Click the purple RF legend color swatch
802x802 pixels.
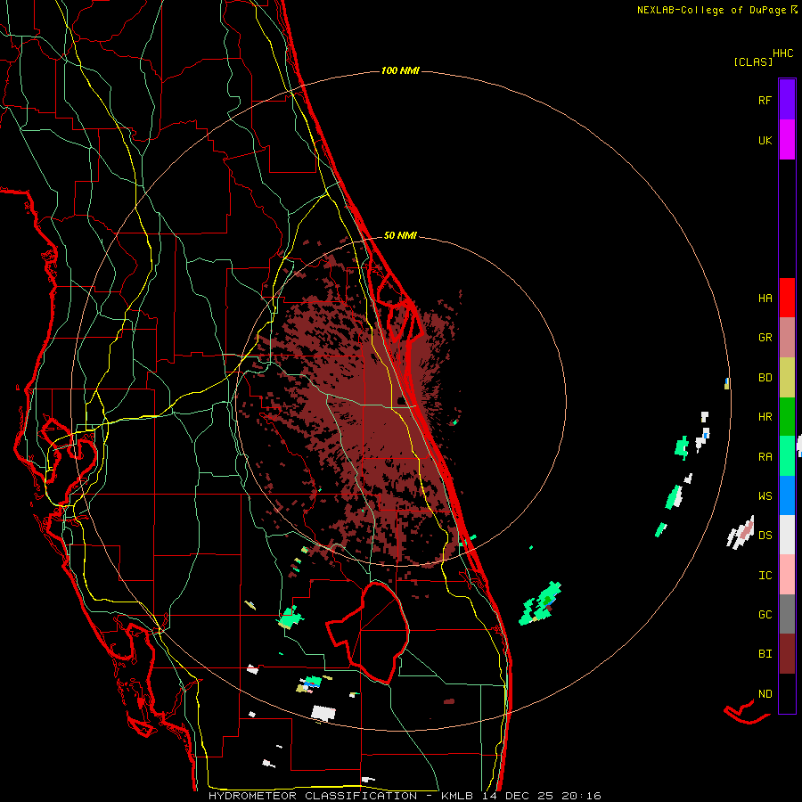787,100
